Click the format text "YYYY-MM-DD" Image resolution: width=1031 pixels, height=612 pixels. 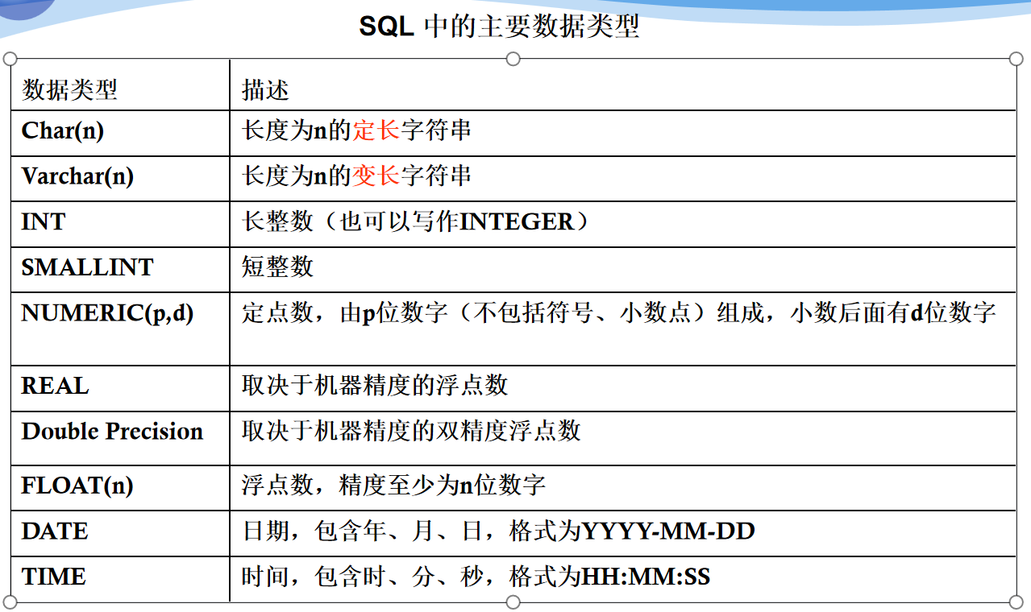pyautogui.click(x=668, y=531)
